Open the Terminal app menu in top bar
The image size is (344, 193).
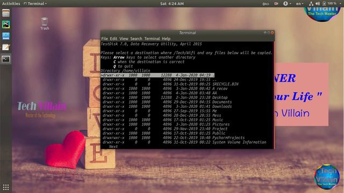tap(35, 4)
